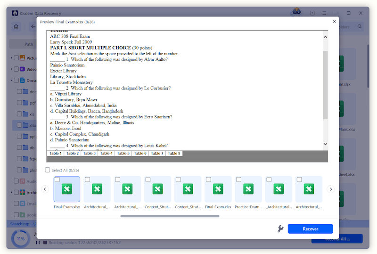This screenshot has width=377, height=254.
Task: Collapse the Documents tree node arrow
Action: [11, 80]
